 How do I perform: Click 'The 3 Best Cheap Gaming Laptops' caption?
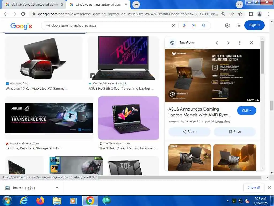(x=128, y=148)
